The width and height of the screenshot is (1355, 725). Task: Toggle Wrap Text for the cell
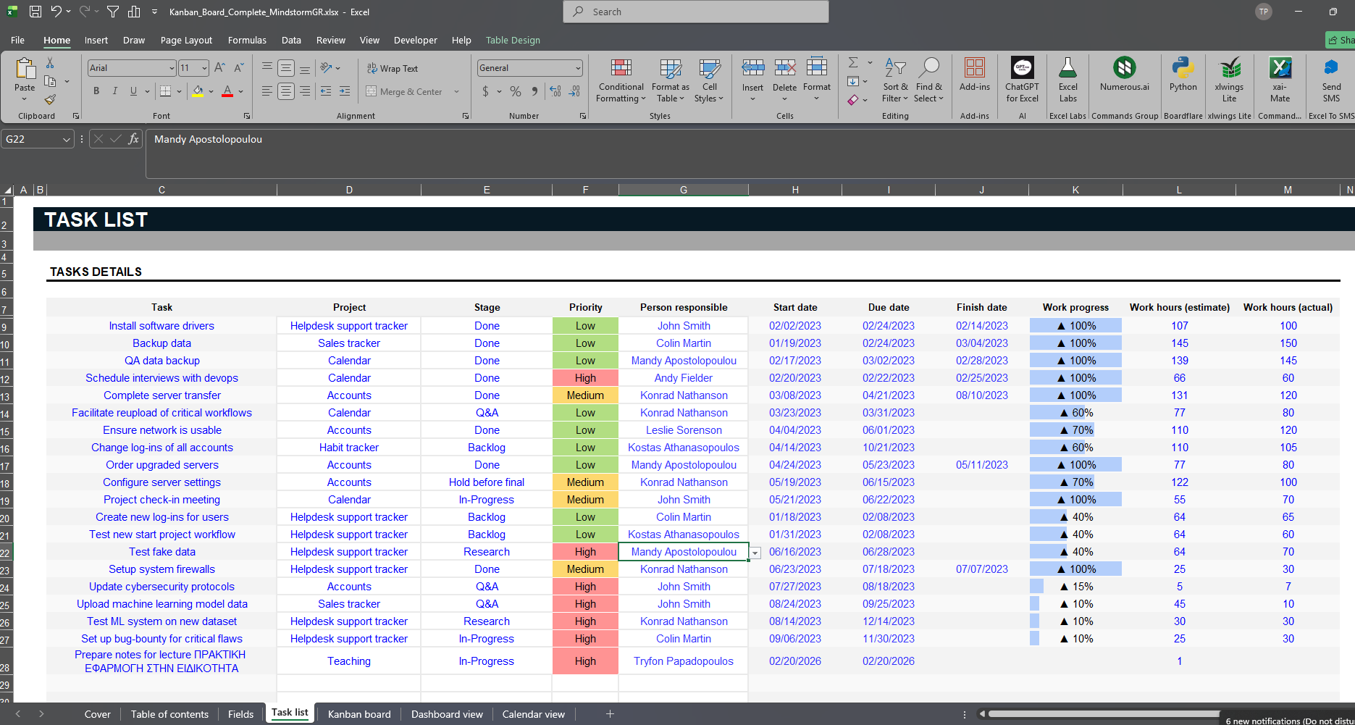coord(393,68)
